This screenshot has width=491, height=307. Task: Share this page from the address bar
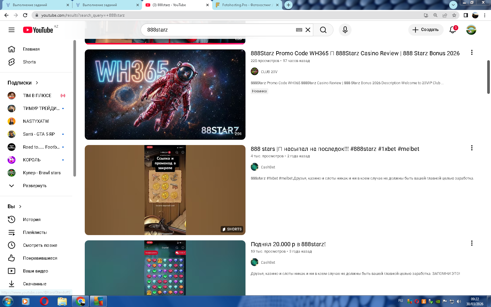coord(445,15)
